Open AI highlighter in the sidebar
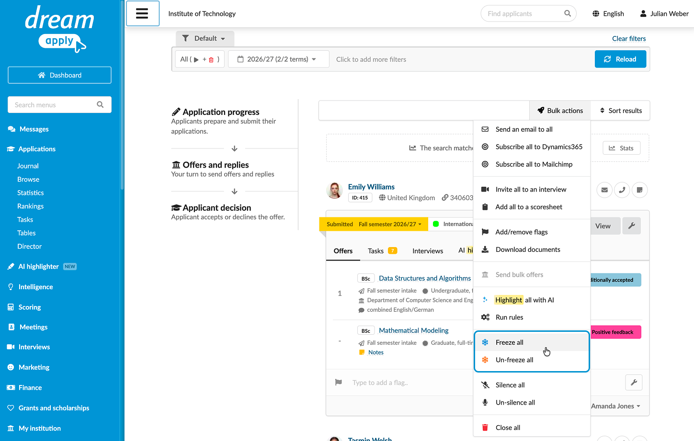This screenshot has width=694, height=441. tap(38, 267)
